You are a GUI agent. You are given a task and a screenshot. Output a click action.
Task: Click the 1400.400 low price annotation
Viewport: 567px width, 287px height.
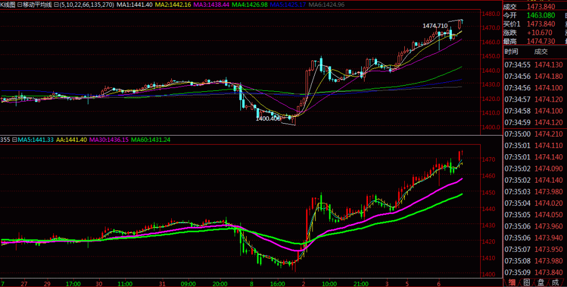[x=268, y=119]
